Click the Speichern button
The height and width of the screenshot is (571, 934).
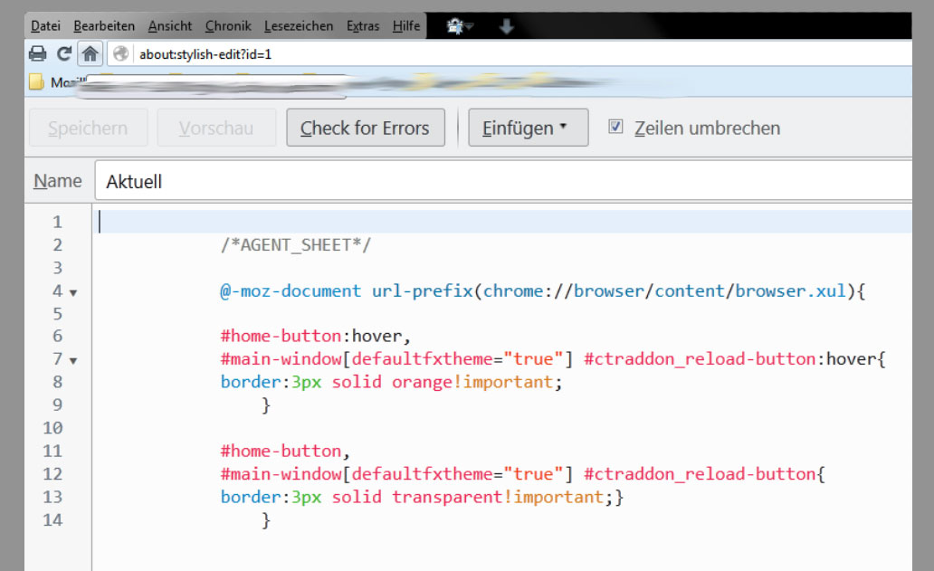click(x=88, y=128)
